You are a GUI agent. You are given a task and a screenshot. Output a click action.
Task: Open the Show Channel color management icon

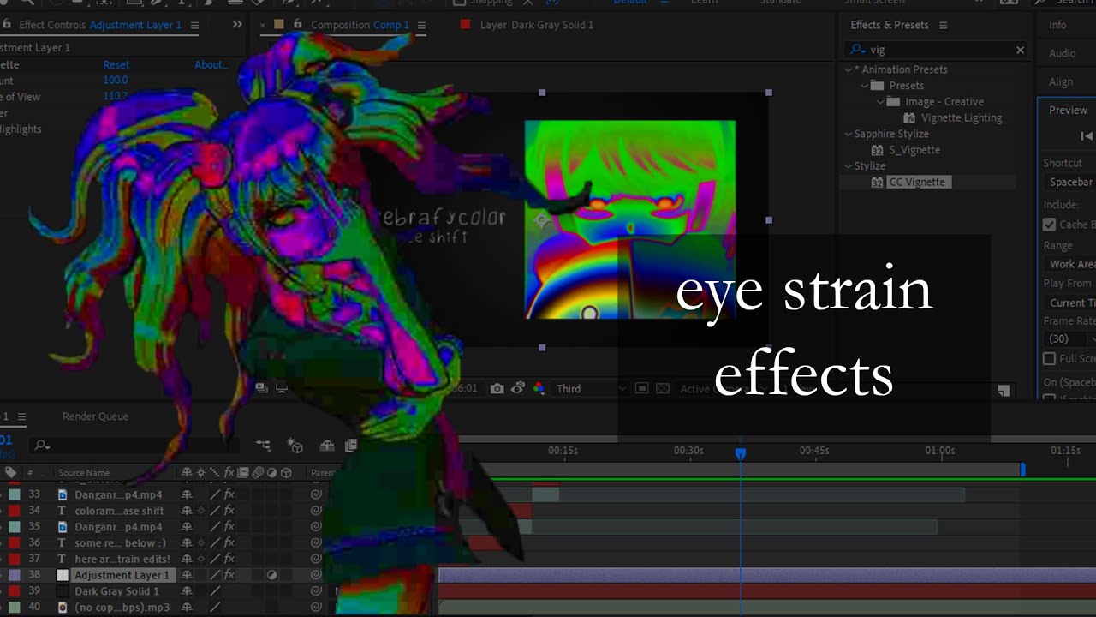click(539, 389)
